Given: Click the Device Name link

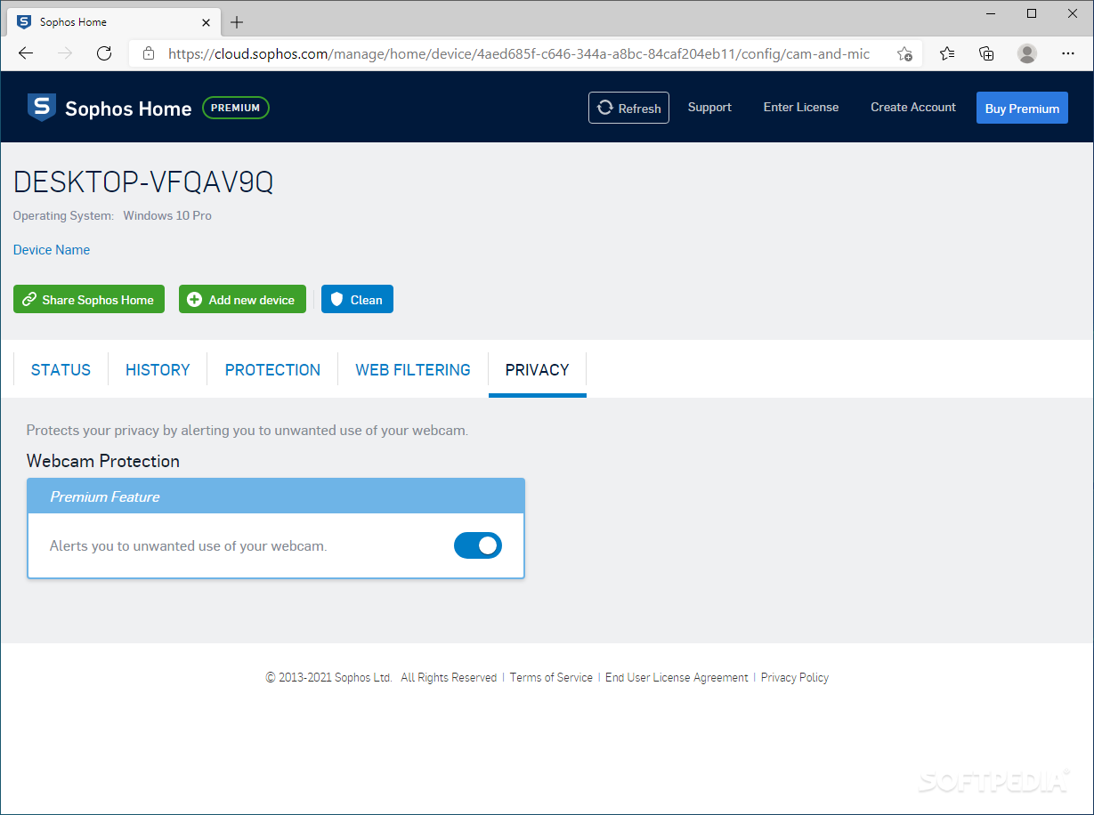Looking at the screenshot, I should tap(52, 250).
